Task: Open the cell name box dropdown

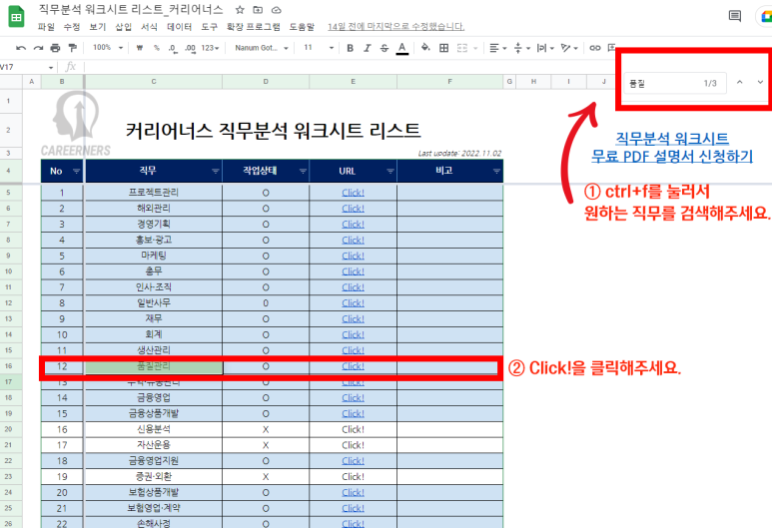Action: click(x=51, y=67)
